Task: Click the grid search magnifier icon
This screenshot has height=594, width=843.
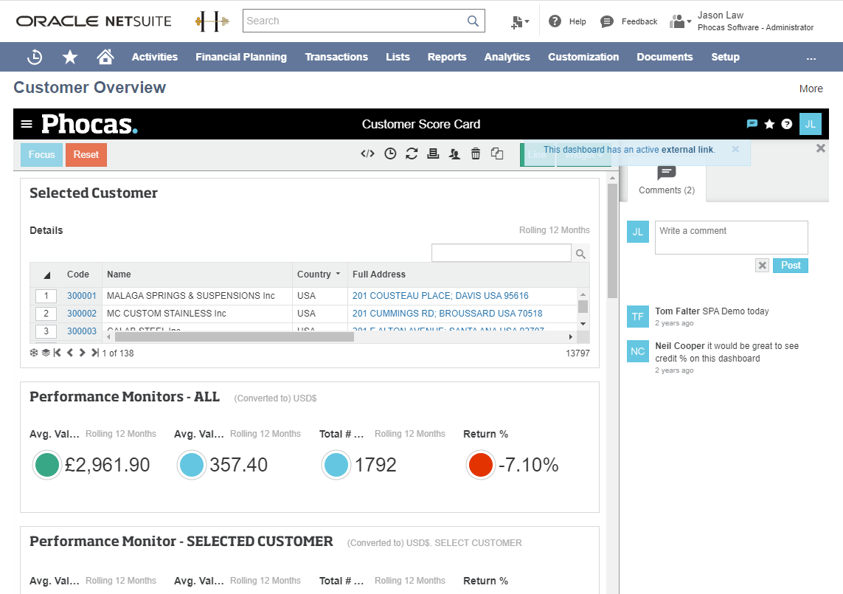Action: click(x=580, y=253)
